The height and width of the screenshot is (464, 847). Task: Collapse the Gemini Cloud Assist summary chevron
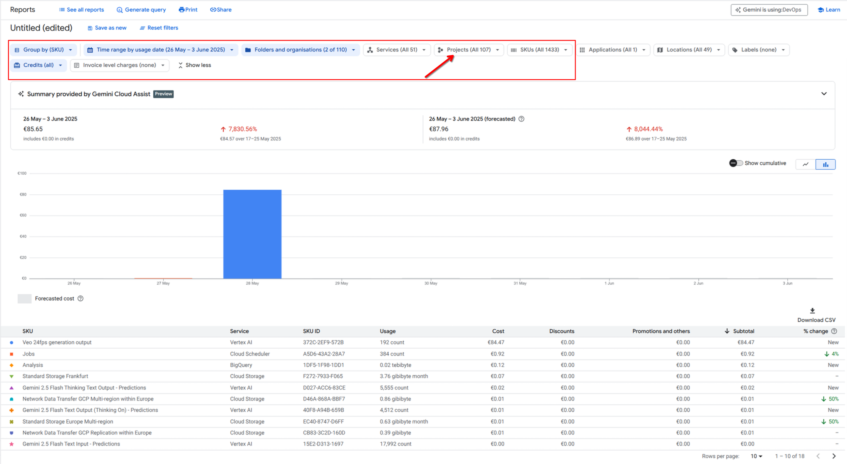pos(824,94)
